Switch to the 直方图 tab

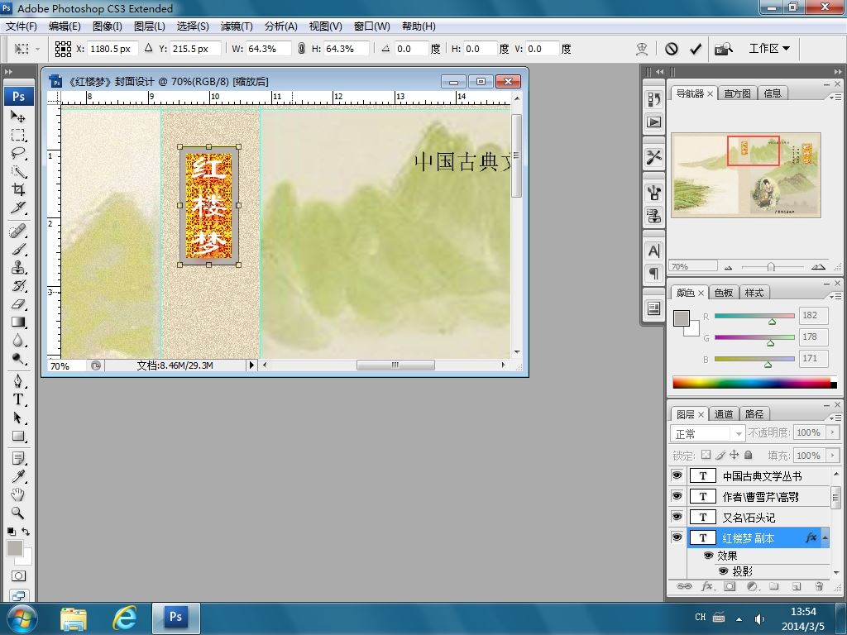737,93
